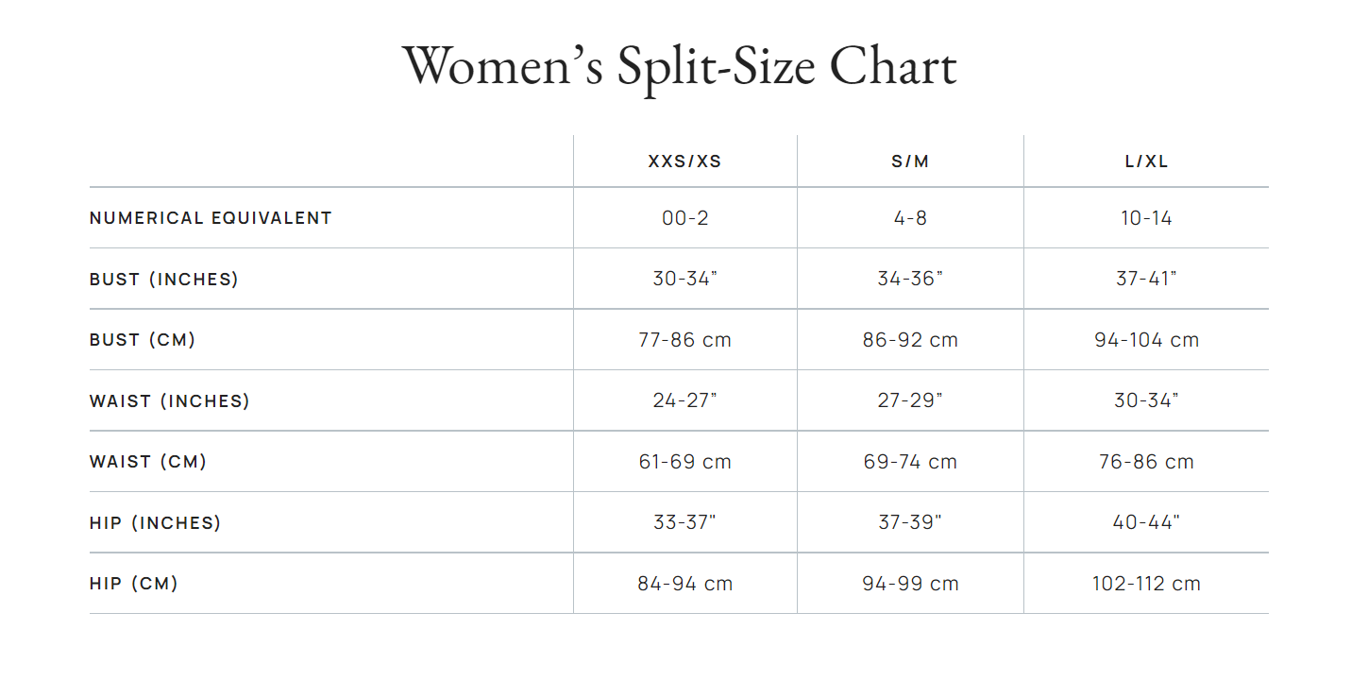Click the Hip (CM) row label
The height and width of the screenshot is (681, 1368).
[x=134, y=584]
